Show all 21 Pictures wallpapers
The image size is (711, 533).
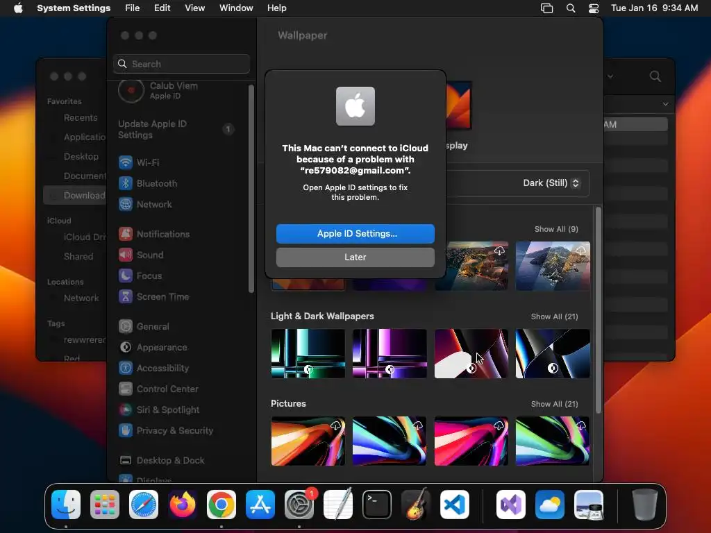554,404
